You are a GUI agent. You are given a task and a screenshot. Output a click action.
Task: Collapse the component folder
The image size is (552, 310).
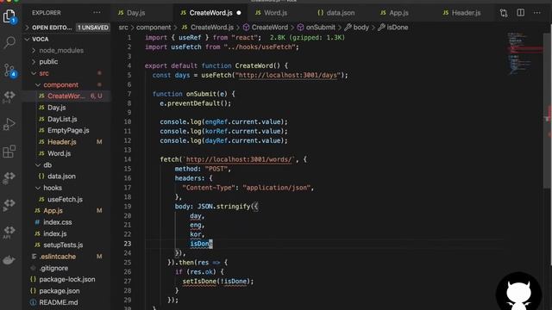(60, 84)
